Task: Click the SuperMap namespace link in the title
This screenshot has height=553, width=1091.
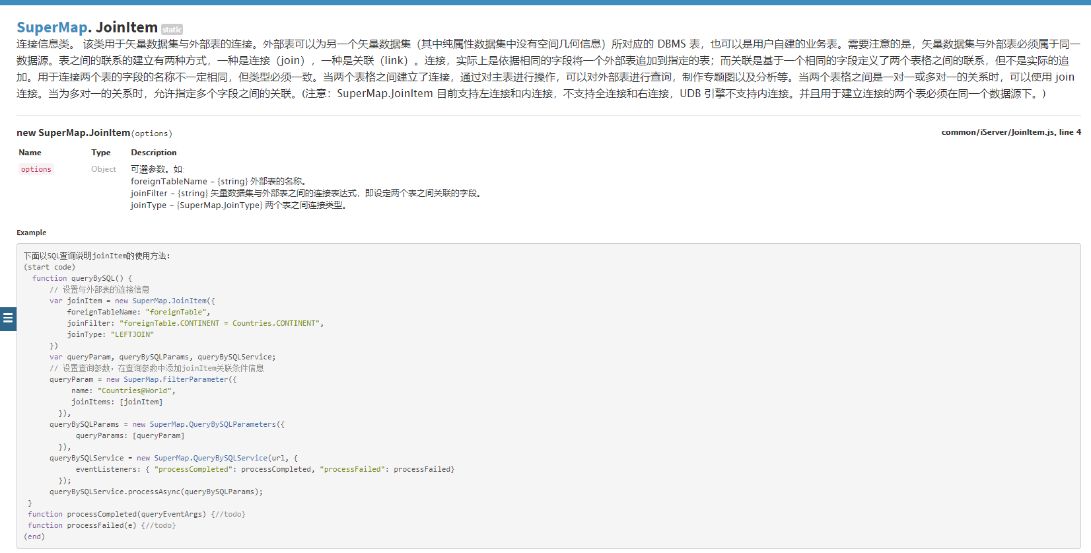Action: click(x=52, y=27)
